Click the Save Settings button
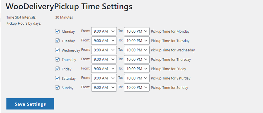263x113 pixels. (x=30, y=104)
